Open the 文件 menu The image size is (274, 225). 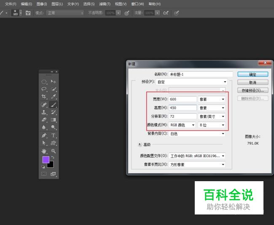[x=11, y=4]
